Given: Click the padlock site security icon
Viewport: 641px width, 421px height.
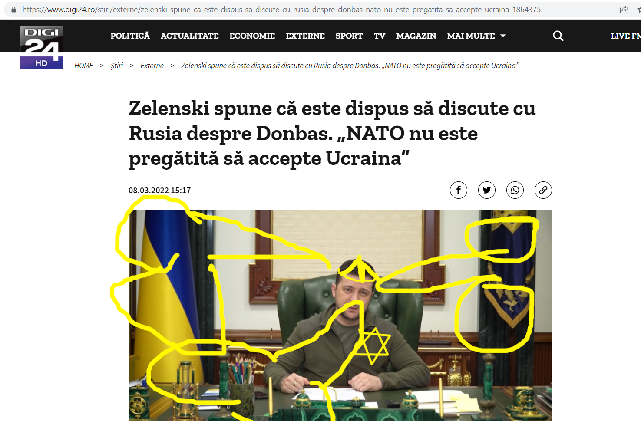Looking at the screenshot, I should click(13, 10).
